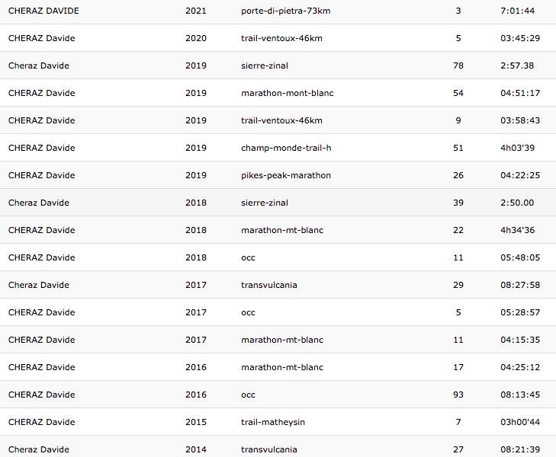Viewport: 556px width, 457px height.
Task: Click the 2020 trail-ventoux-46km race name
Action: [x=281, y=38]
